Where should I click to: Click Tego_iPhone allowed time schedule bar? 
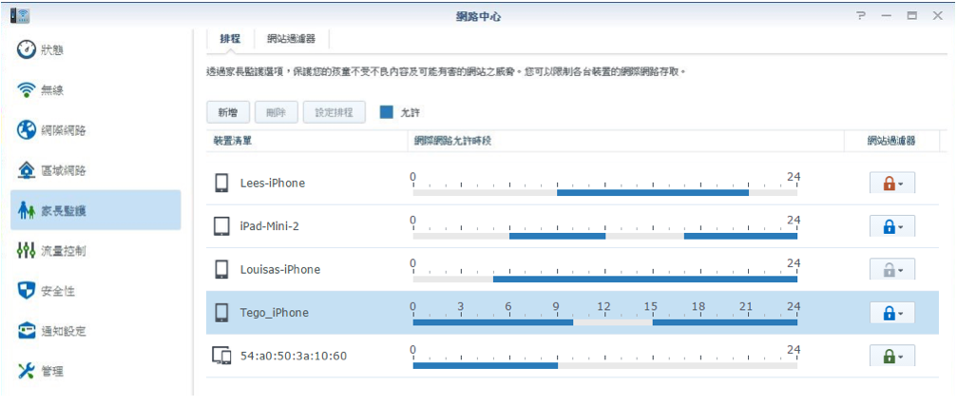(604, 322)
